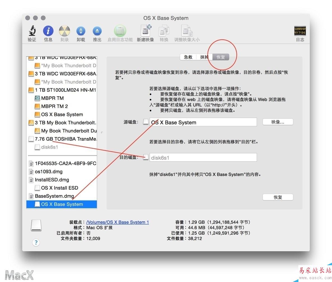Open the help question mark button

(36, 243)
